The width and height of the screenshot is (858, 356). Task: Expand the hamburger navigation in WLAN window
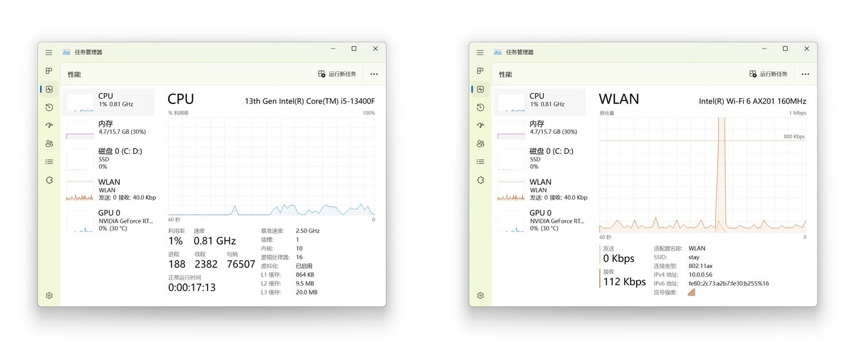[x=480, y=53]
